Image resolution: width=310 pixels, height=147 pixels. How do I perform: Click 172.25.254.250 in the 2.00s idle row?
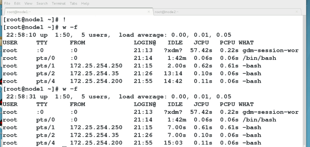point(96,66)
